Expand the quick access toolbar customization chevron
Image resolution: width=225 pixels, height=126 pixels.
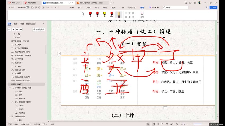pos(56,8)
